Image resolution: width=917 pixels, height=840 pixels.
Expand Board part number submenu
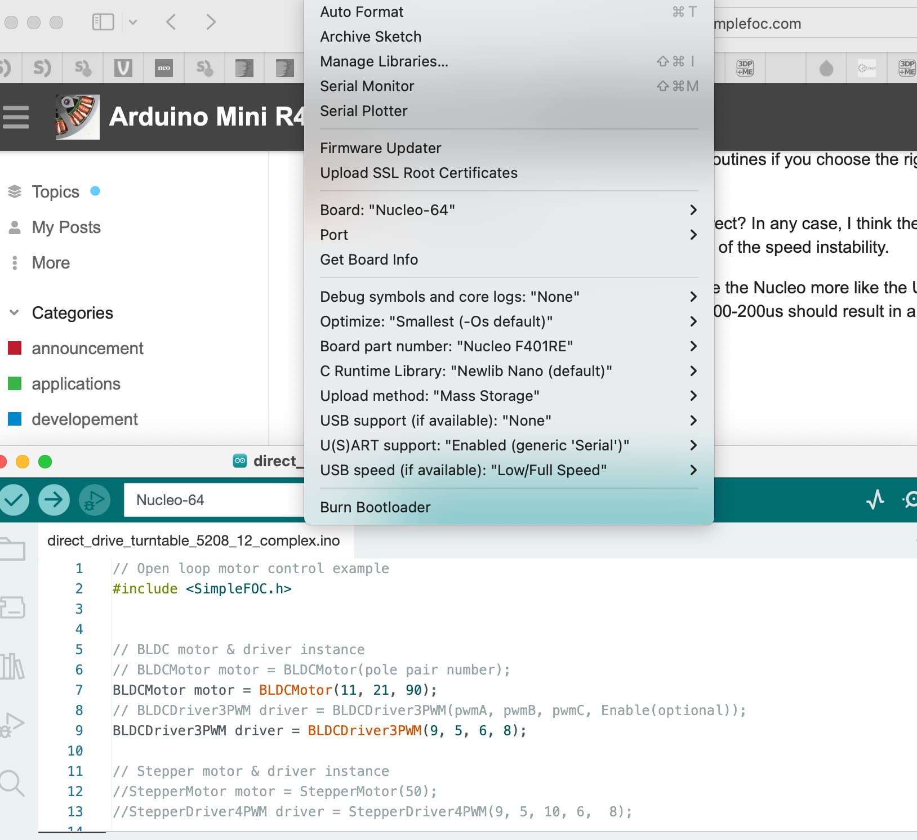coord(509,346)
